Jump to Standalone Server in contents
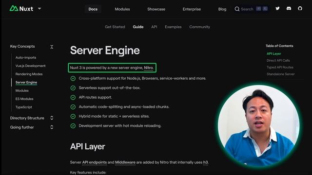Image resolution: width=312 pixels, height=175 pixels. [x=281, y=74]
